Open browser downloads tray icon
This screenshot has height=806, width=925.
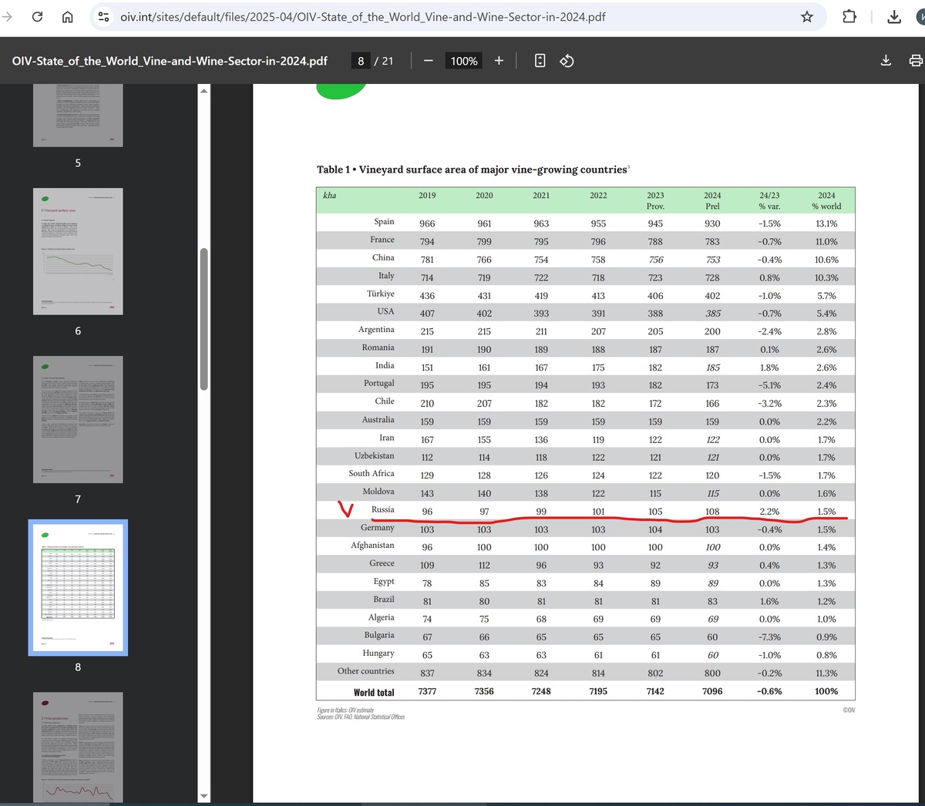point(894,16)
